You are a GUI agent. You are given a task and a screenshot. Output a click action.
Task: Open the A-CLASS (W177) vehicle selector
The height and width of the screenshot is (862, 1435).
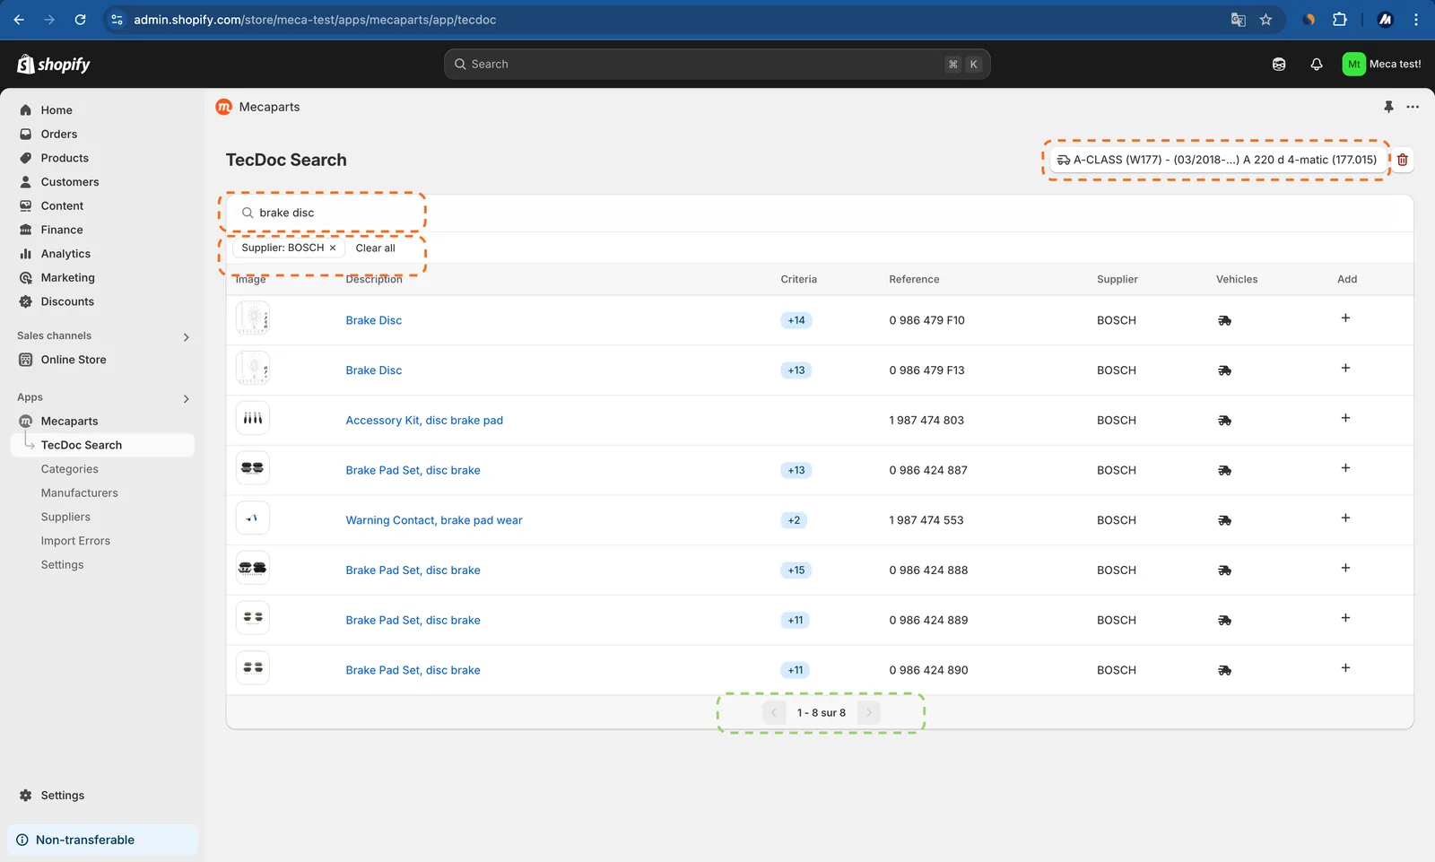pyautogui.click(x=1217, y=160)
